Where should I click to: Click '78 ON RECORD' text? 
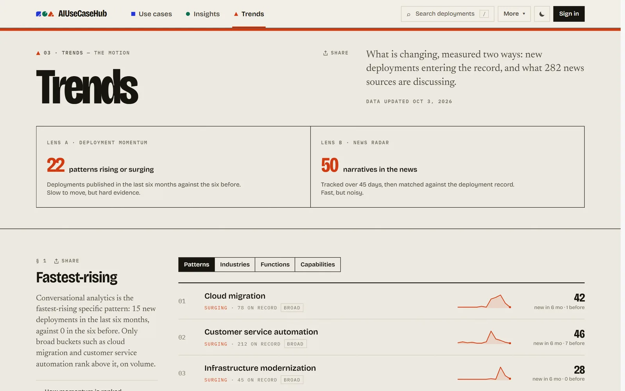pyautogui.click(x=257, y=308)
